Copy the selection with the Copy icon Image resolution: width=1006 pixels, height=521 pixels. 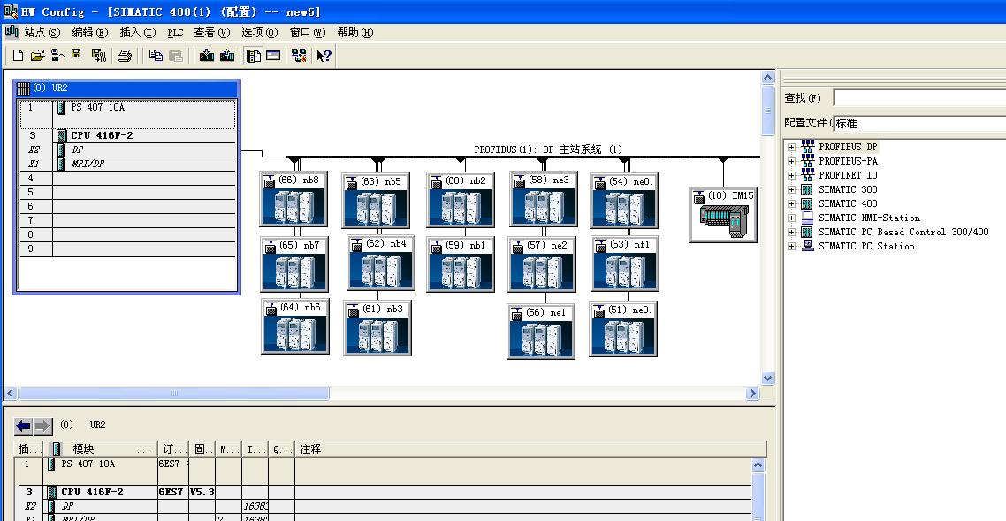156,56
